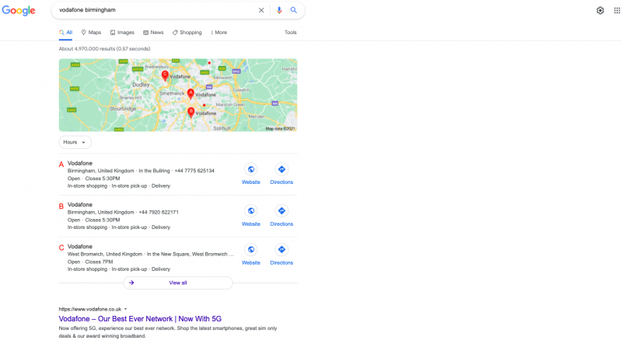Open the Birmingham area map thumbnail
Viewport: 622px width, 340px height.
(178, 95)
